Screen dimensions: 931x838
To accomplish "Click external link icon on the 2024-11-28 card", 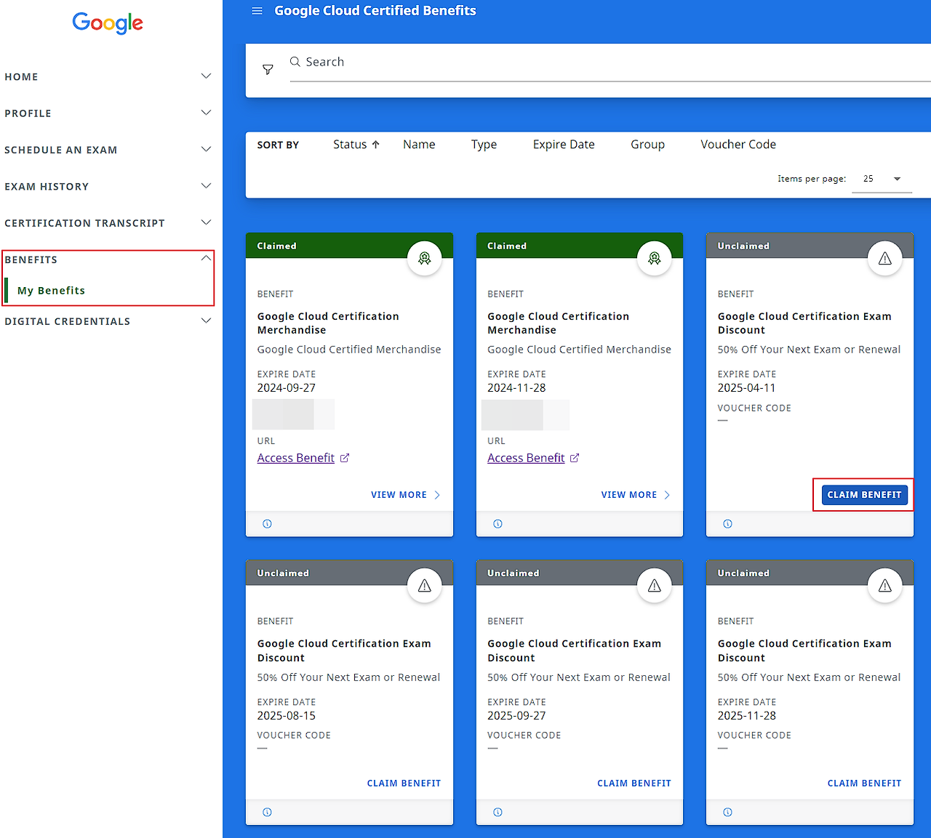I will point(575,458).
